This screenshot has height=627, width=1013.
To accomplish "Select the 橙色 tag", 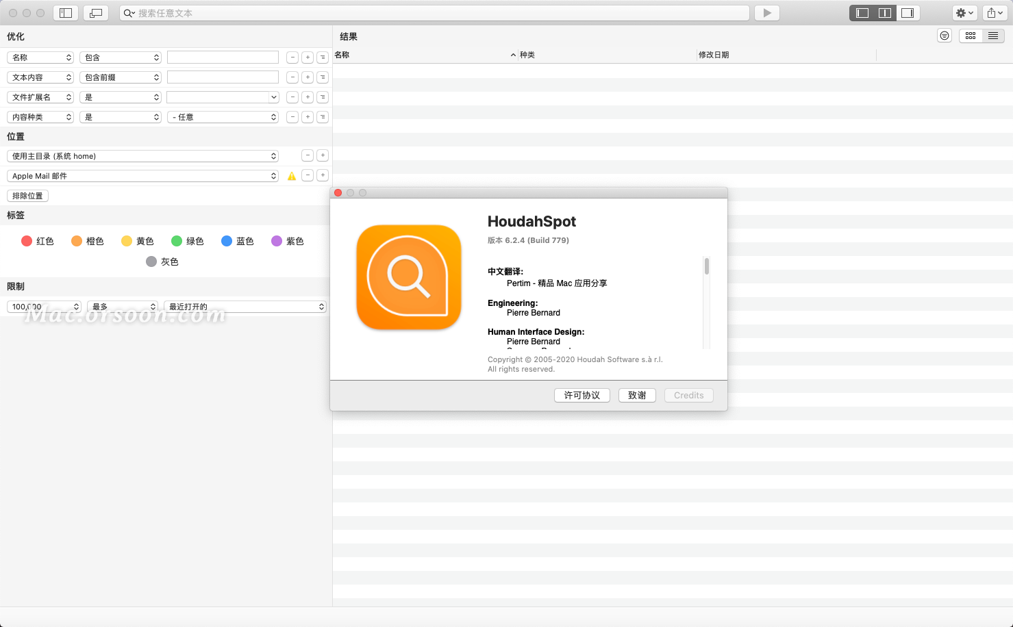I will [x=88, y=241].
